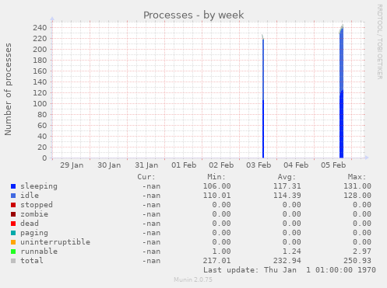Click the '03 Feb' x-axis date label

point(259,165)
